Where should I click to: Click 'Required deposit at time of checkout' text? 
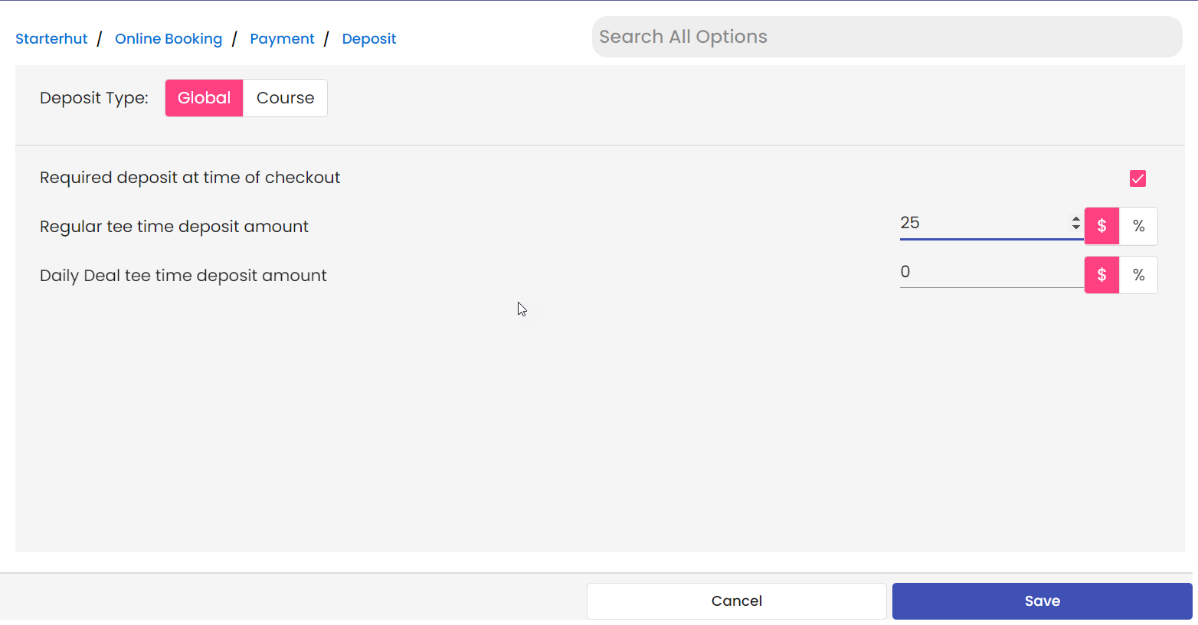(190, 178)
